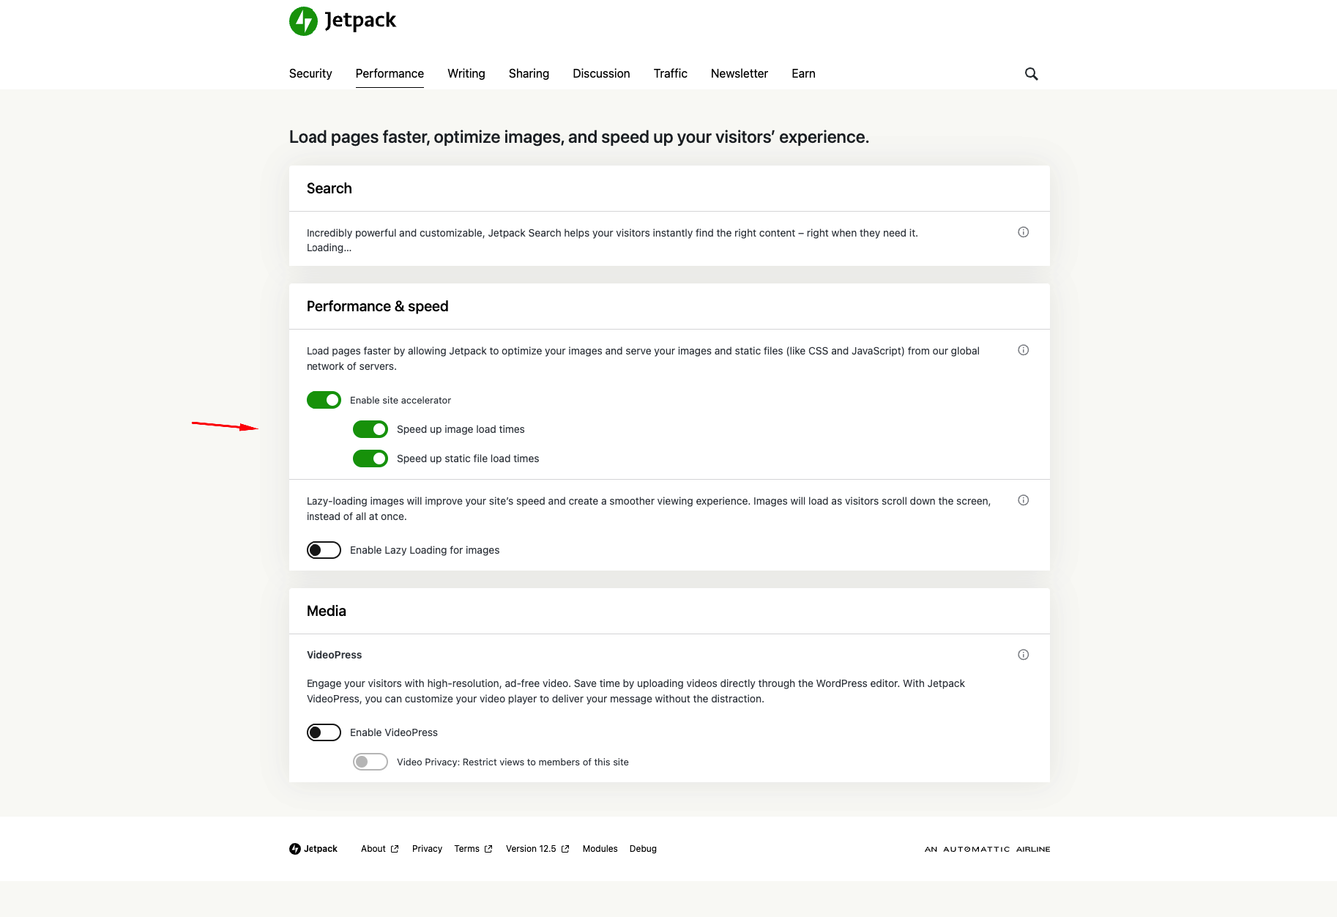Viewport: 1337px width, 917px height.
Task: Click the footer Jetpack logo
Action: point(313,849)
